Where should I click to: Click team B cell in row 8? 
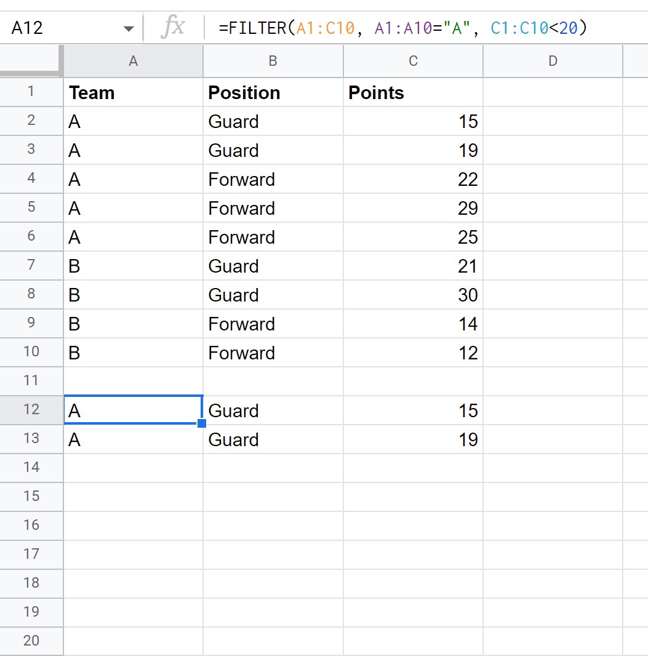133,295
